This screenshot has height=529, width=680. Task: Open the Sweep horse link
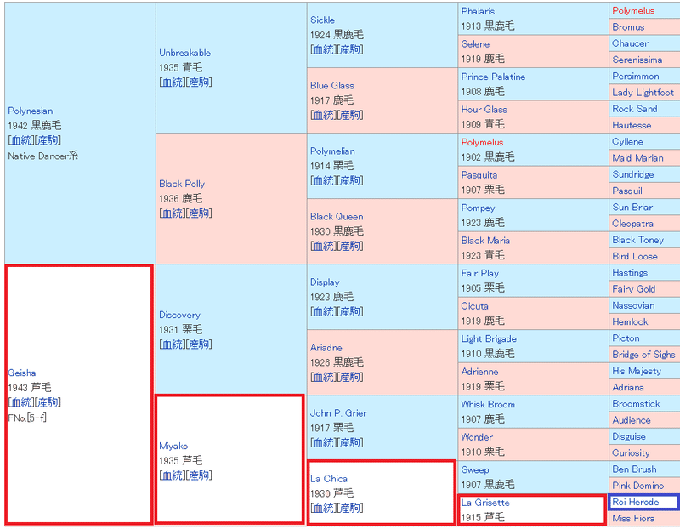[x=475, y=470]
